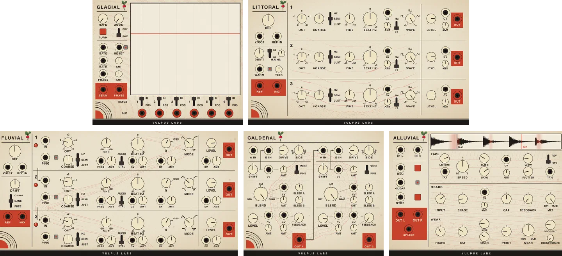
Task: Click Fluvial resonator 1 MODE knob
Action: [189, 143]
